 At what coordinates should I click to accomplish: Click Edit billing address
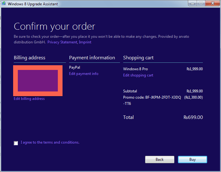coord(29,99)
